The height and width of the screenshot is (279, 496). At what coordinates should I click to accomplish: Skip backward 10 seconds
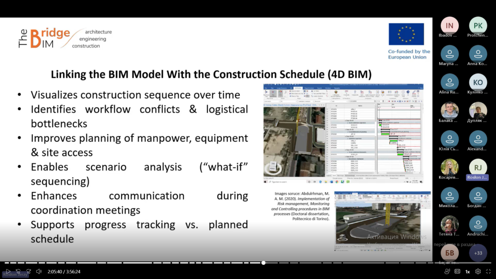coord(18,272)
